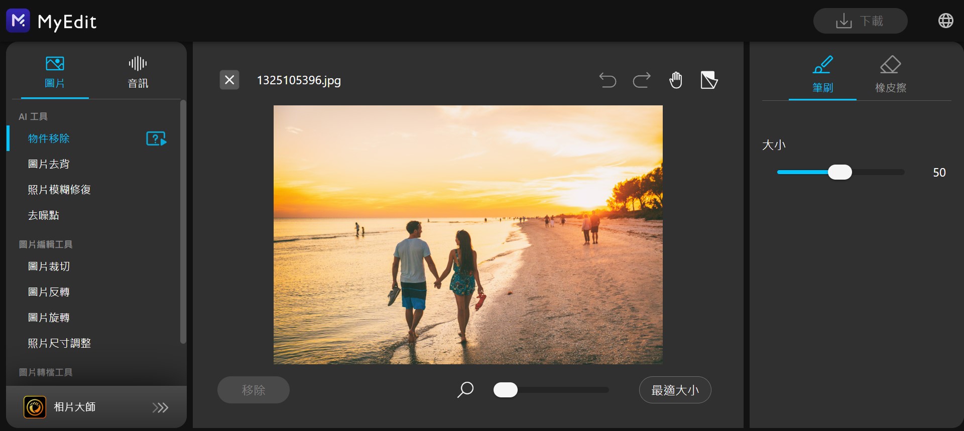
Task: Open the language globe menu
Action: [945, 21]
